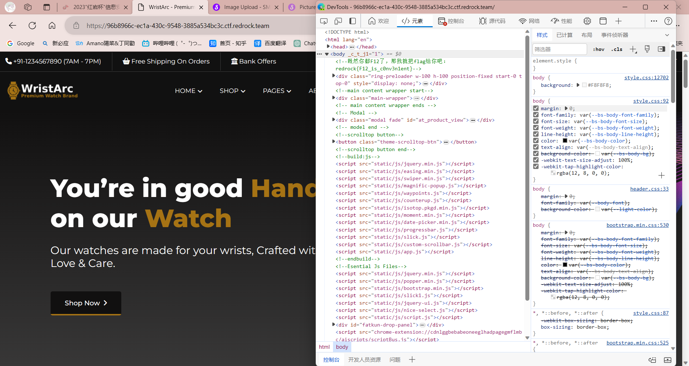
Task: Toggle device emulation in DevTools
Action: [x=338, y=21]
